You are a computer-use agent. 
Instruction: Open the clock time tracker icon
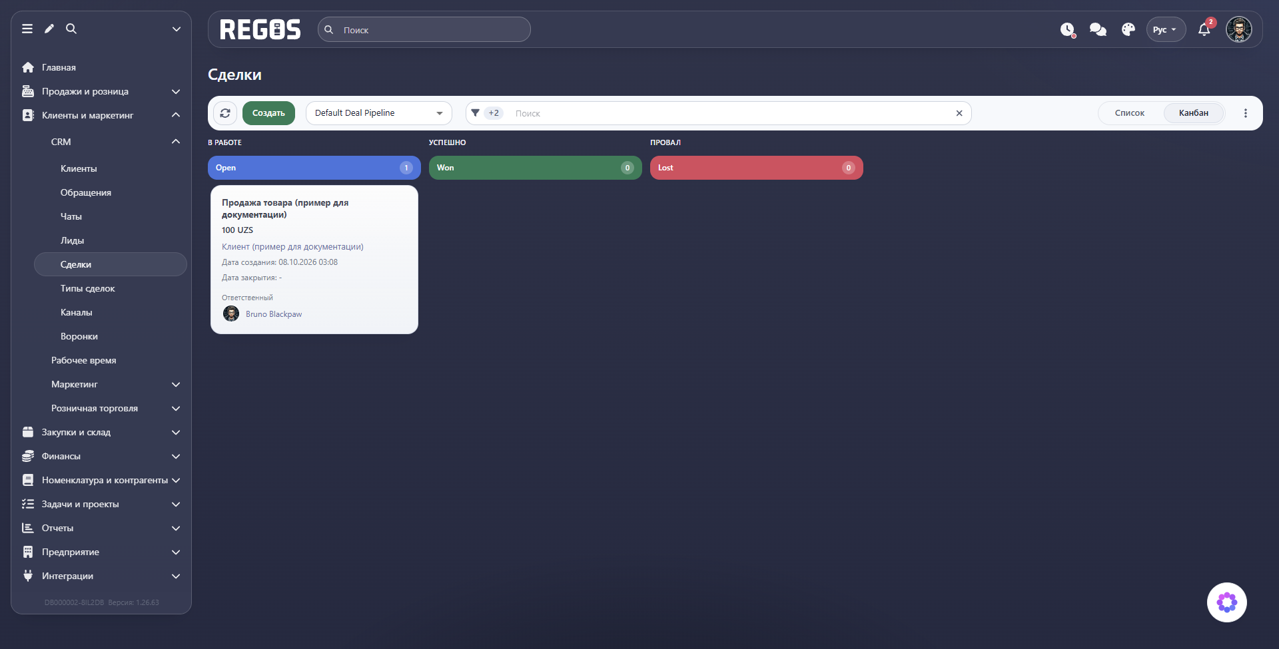pyautogui.click(x=1068, y=30)
